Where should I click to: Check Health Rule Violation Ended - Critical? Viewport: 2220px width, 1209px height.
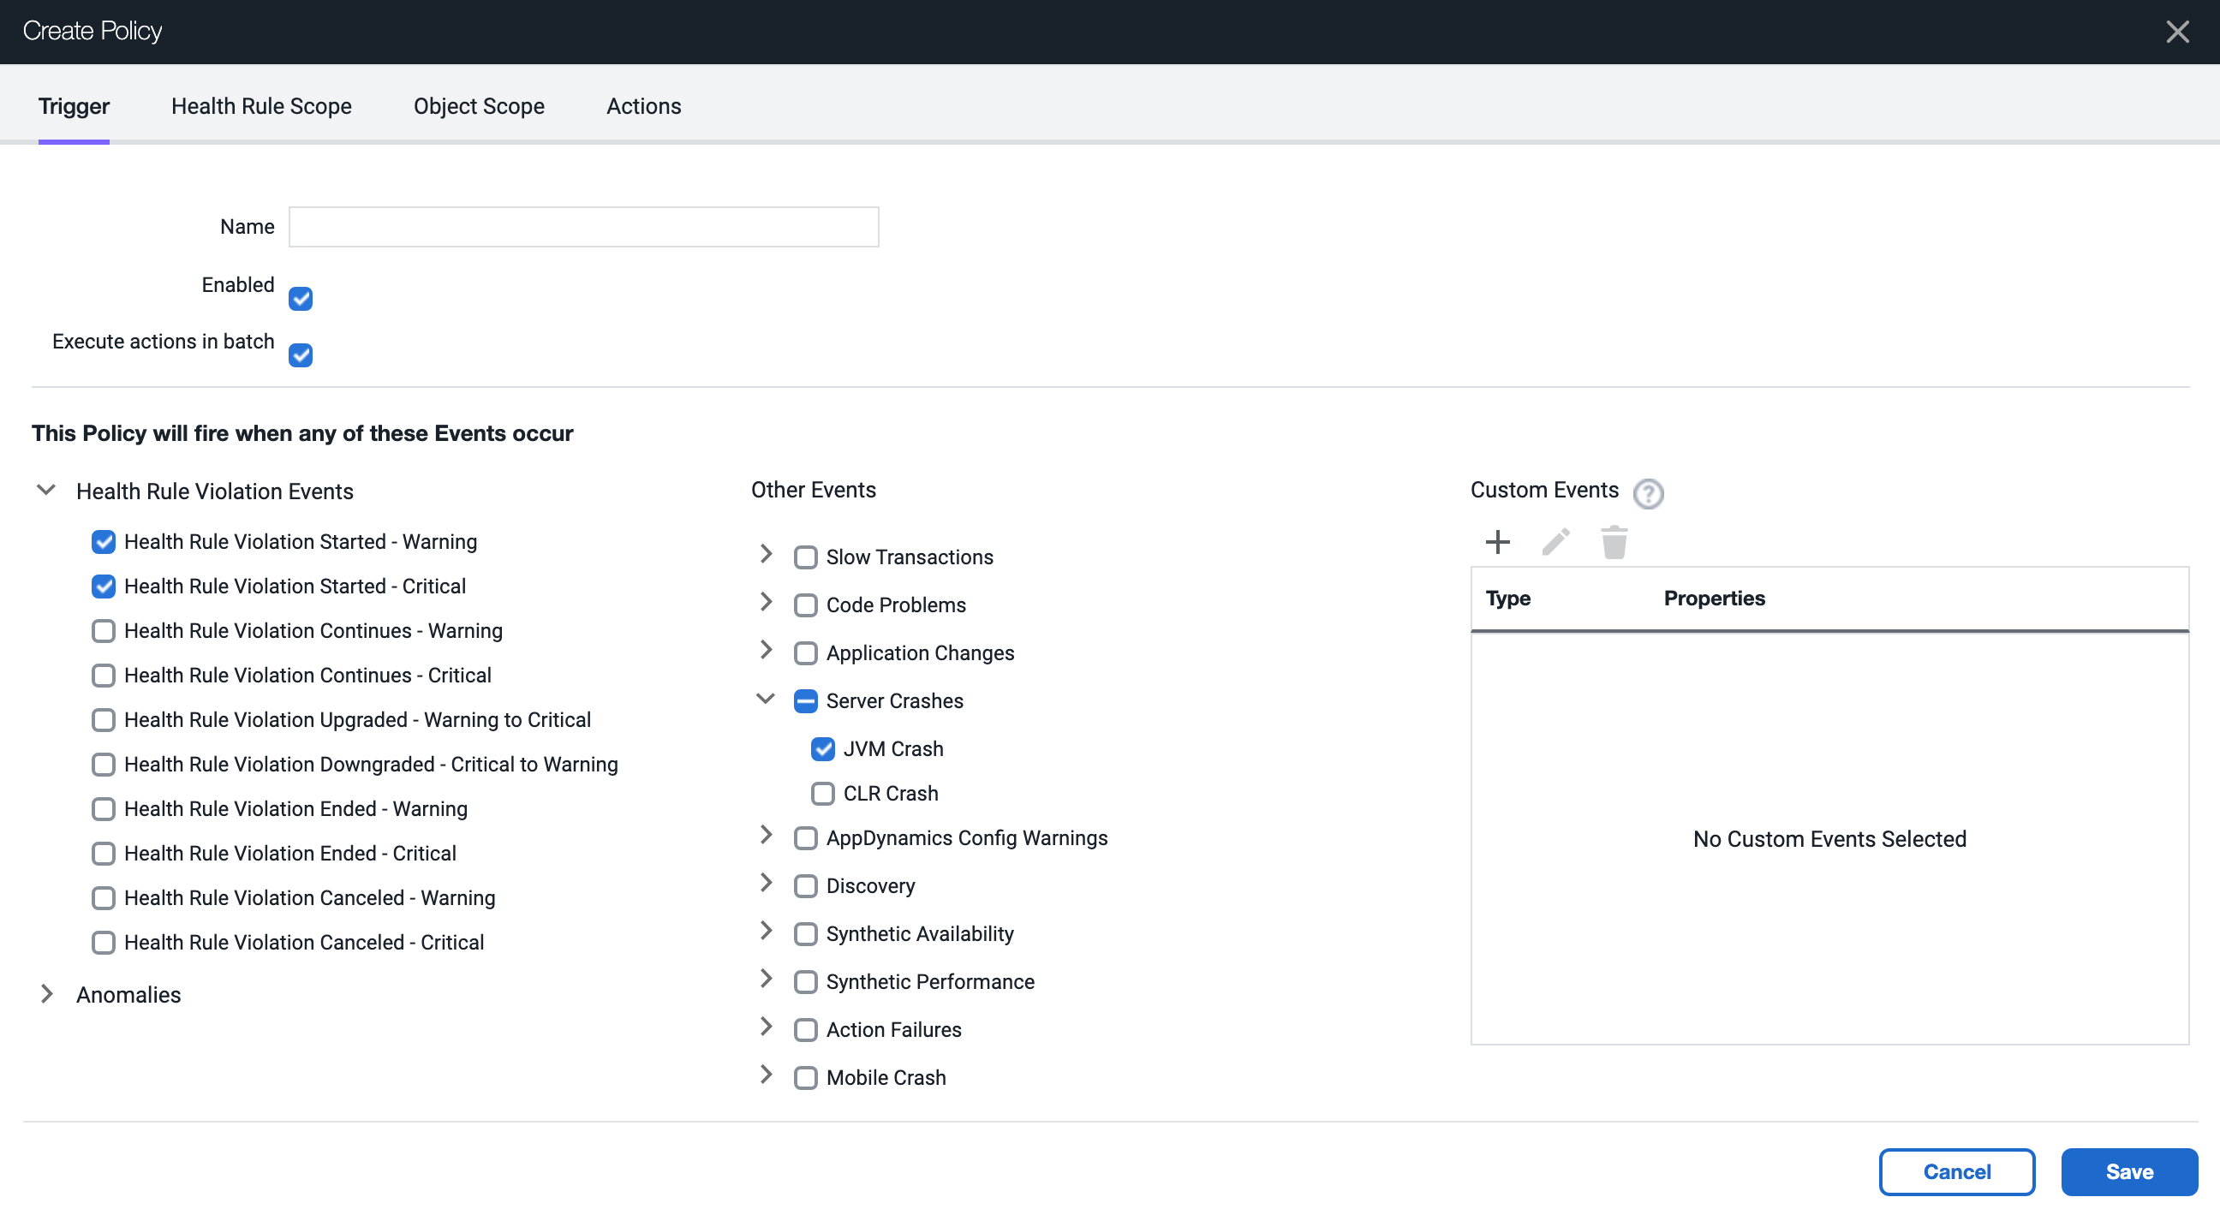pyautogui.click(x=104, y=854)
